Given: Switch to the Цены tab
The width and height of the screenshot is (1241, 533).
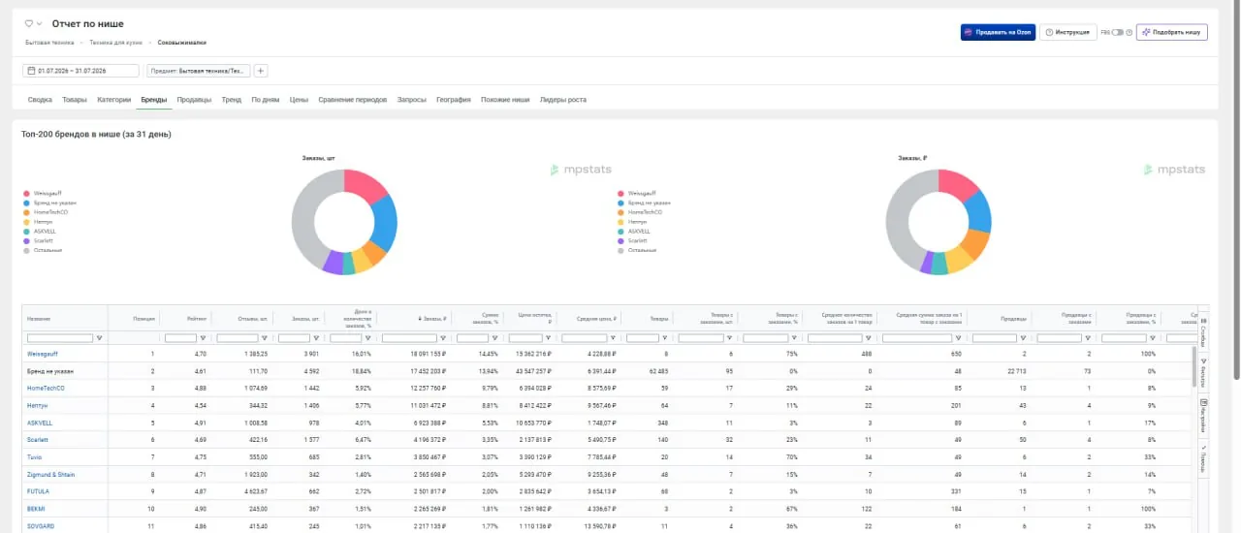Looking at the screenshot, I should [x=299, y=100].
